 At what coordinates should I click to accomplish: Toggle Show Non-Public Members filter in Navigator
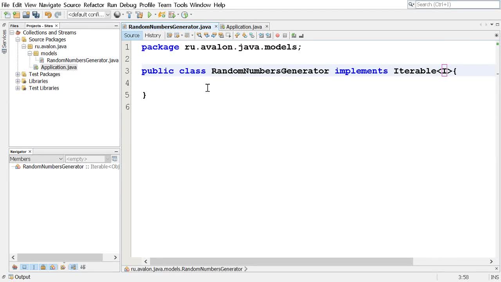(43, 267)
